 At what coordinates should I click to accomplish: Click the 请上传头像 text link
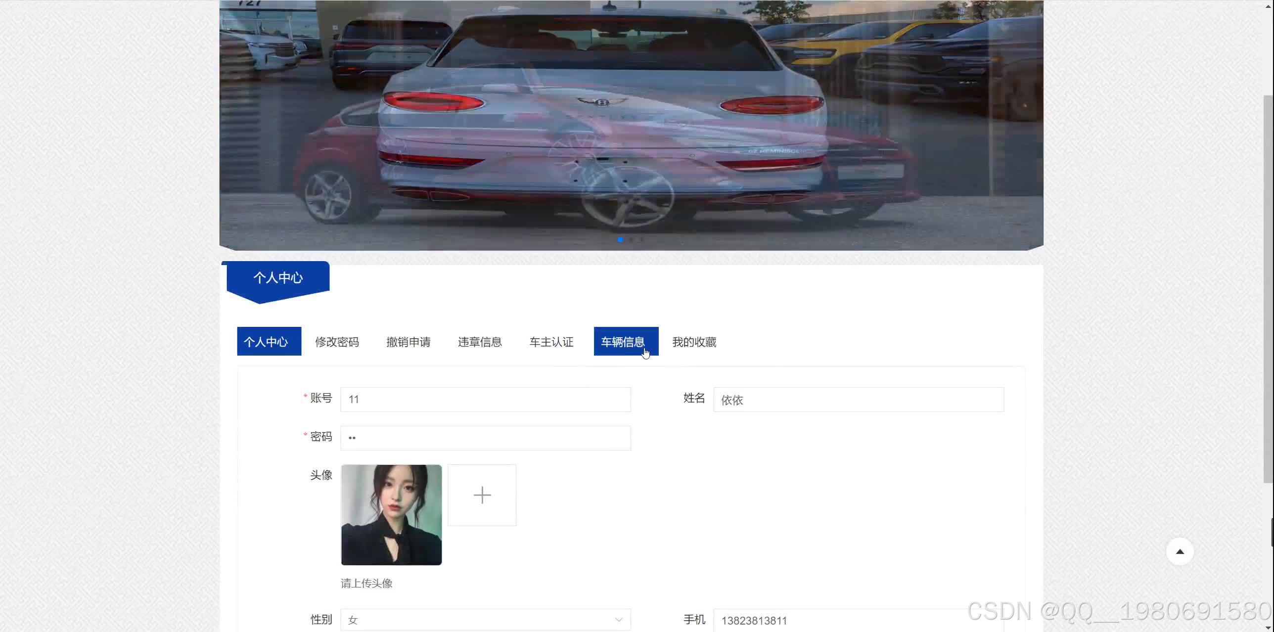(366, 583)
